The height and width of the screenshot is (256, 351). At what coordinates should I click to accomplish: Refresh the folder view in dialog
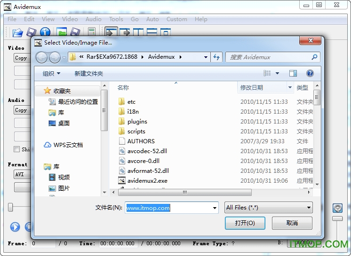pos(216,57)
